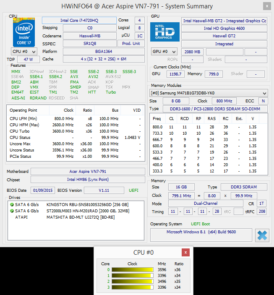Click the DDR3-1600 / PC3-12800 type field
Image resolution: width=274 pixels, height=295 pixels.
coord(215,109)
